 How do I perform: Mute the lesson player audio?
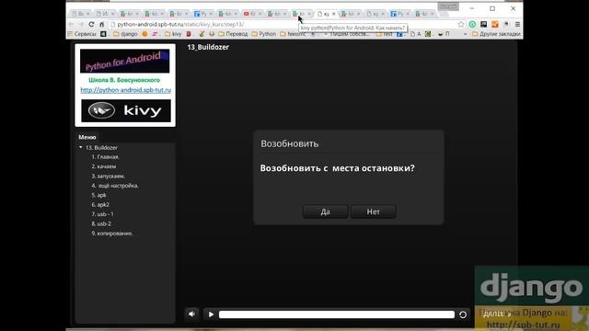click(x=192, y=314)
